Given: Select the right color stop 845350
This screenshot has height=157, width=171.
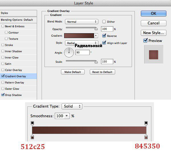Looking at the screenshot, I should pyautogui.click(x=146, y=137).
